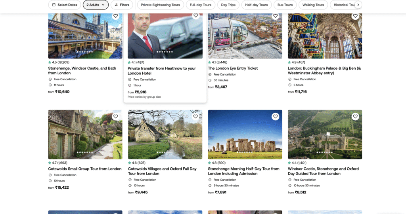
Task: Save the Stonehenge, Windsor Castle, and Bath tour to wishlist
Action: pyautogui.click(x=115, y=16)
